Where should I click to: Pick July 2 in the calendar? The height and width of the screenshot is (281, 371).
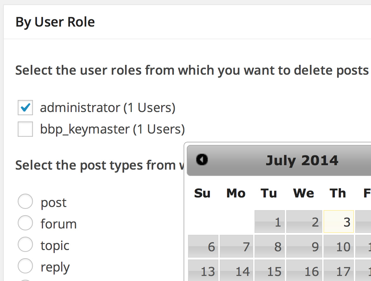coord(304,222)
